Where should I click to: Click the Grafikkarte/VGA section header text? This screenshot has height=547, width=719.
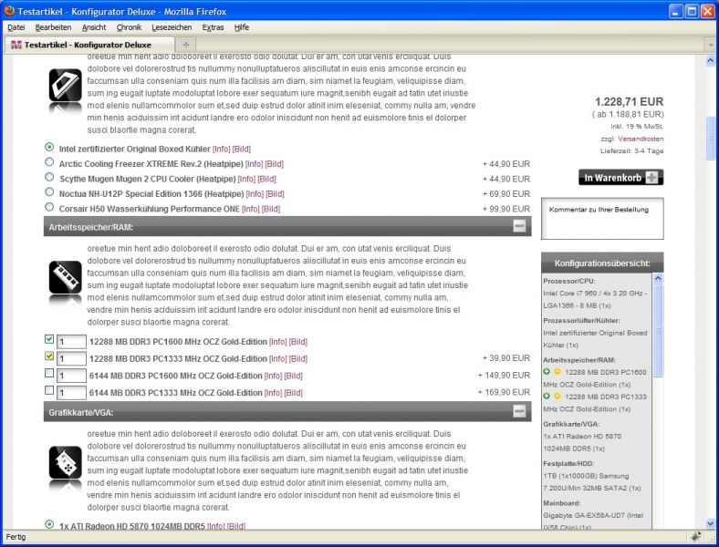coord(80,413)
